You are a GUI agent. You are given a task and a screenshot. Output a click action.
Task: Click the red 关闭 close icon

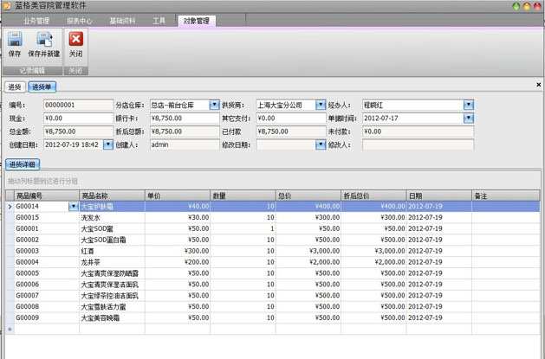(75, 39)
